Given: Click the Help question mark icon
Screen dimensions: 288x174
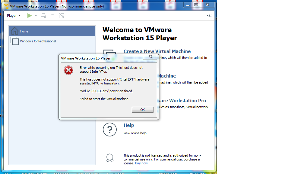Looking at the screenshot, I should (x=110, y=130).
